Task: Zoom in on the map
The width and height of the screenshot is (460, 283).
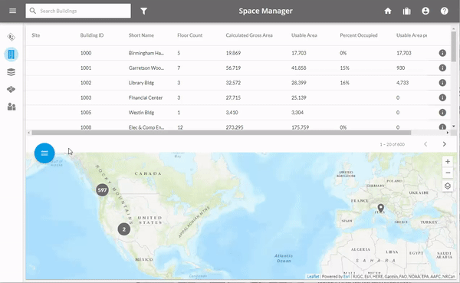Action: [448, 162]
